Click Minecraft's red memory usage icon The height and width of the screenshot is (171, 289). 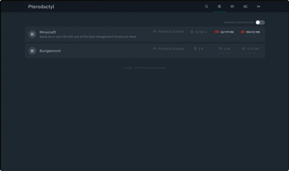(217, 32)
